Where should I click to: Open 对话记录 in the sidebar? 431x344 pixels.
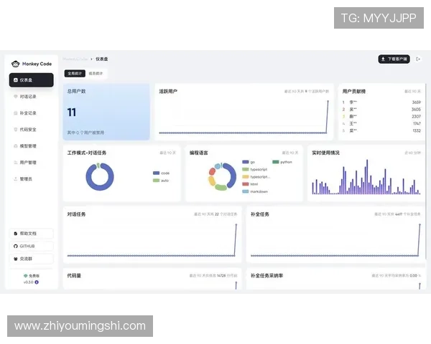(x=32, y=97)
